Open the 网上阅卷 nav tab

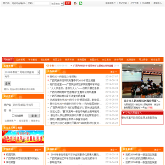click(x=143, y=60)
